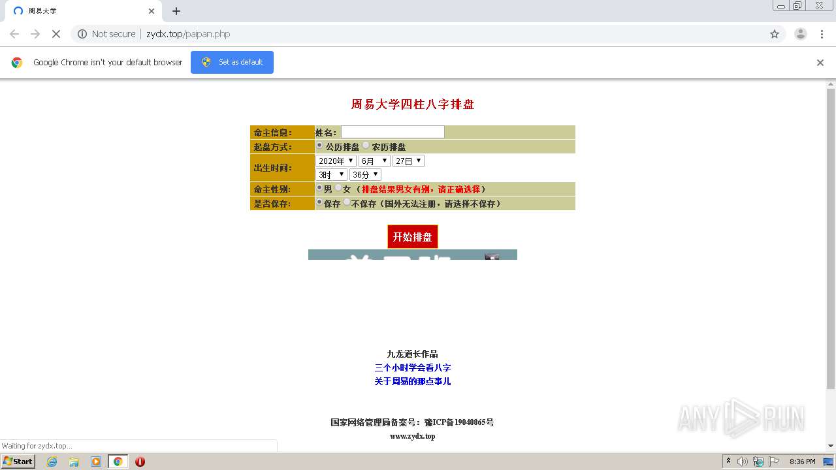Click the 出生时间 label cell
836x470 pixels.
[282, 168]
